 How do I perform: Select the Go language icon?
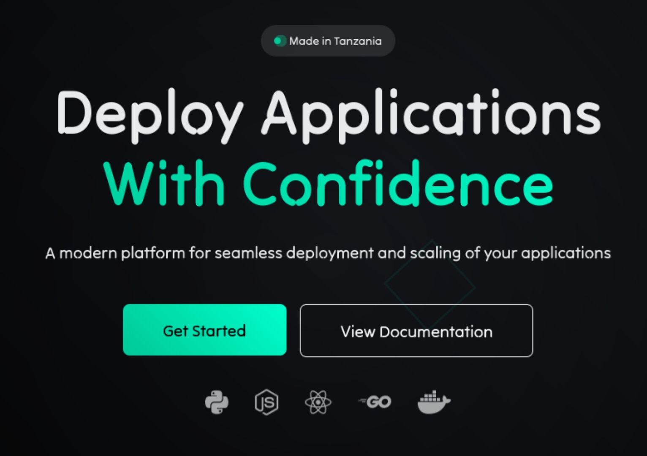pos(374,402)
